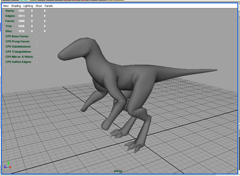Click the face count value "2980"
240x176 pixels.
coord(21,21)
